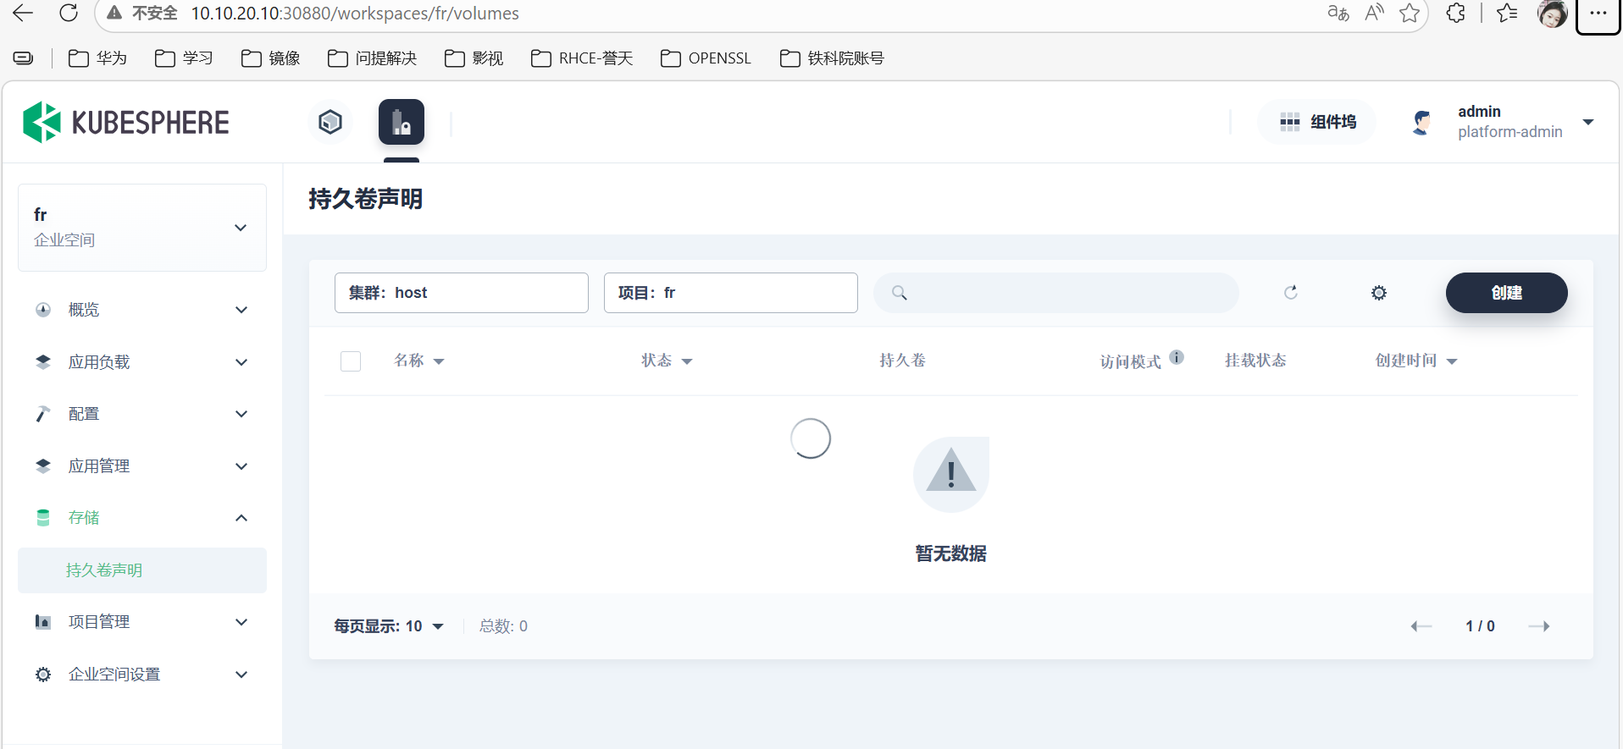
Task: Tick the select-all checkbox in table header
Action: (351, 361)
